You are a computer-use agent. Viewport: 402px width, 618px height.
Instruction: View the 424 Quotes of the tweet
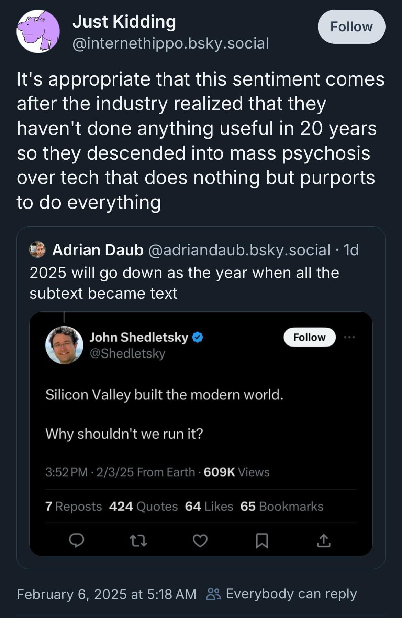[143, 507]
